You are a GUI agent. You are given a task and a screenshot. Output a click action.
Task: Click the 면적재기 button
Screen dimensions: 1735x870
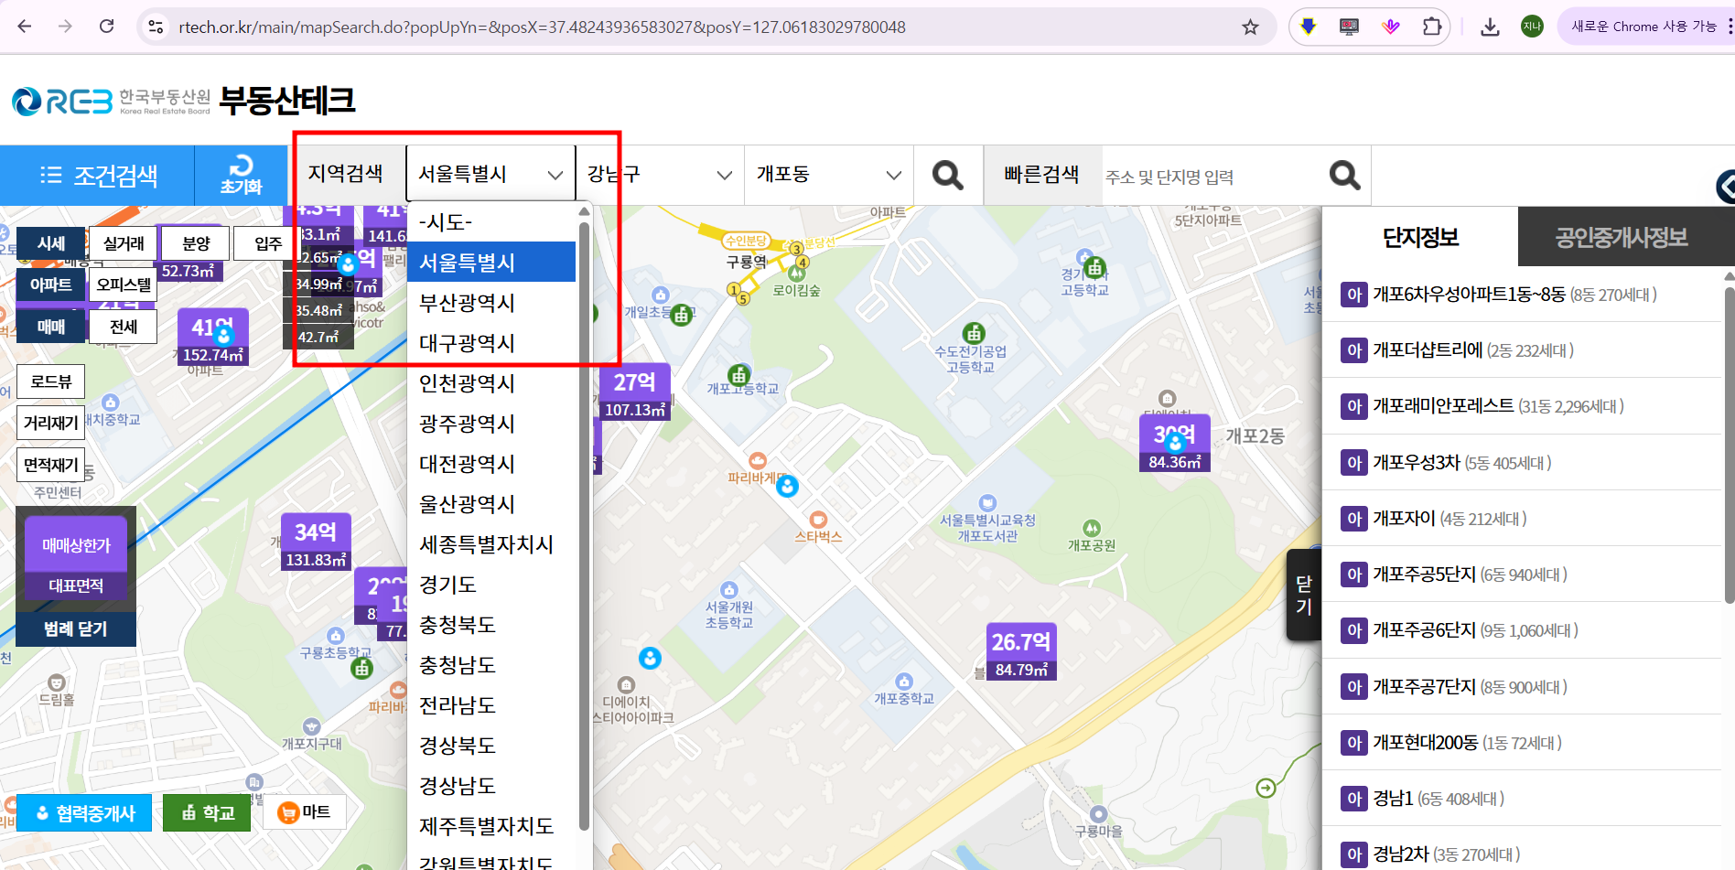(x=51, y=465)
